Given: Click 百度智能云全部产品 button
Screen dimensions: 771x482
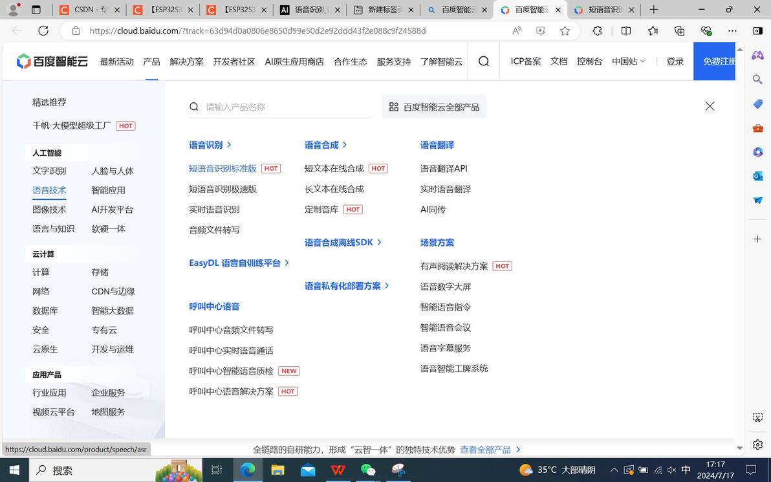Looking at the screenshot, I should (x=434, y=107).
